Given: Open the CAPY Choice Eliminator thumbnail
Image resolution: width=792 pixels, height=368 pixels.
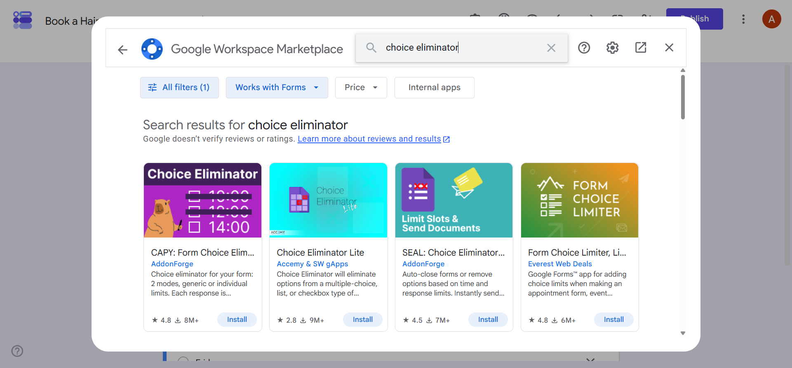Looking at the screenshot, I should click(x=202, y=200).
